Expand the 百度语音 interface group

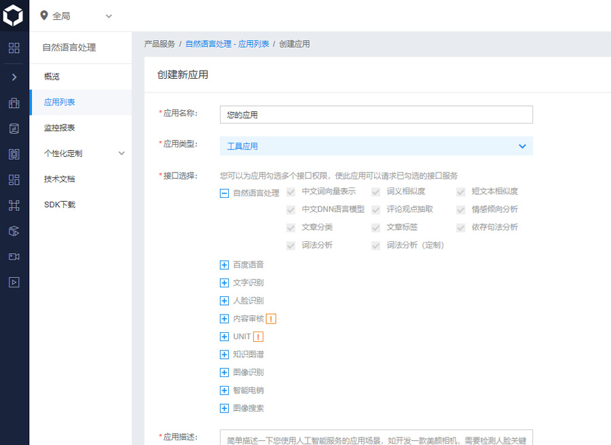(x=224, y=265)
